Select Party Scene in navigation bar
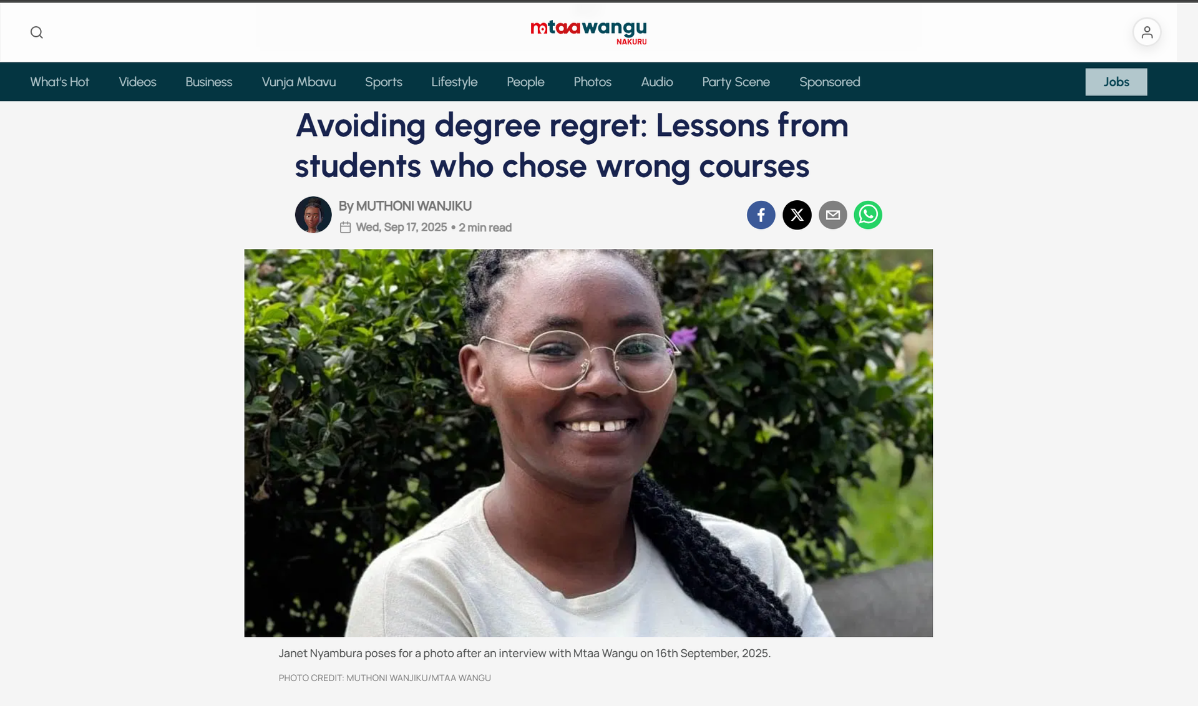 pos(736,82)
